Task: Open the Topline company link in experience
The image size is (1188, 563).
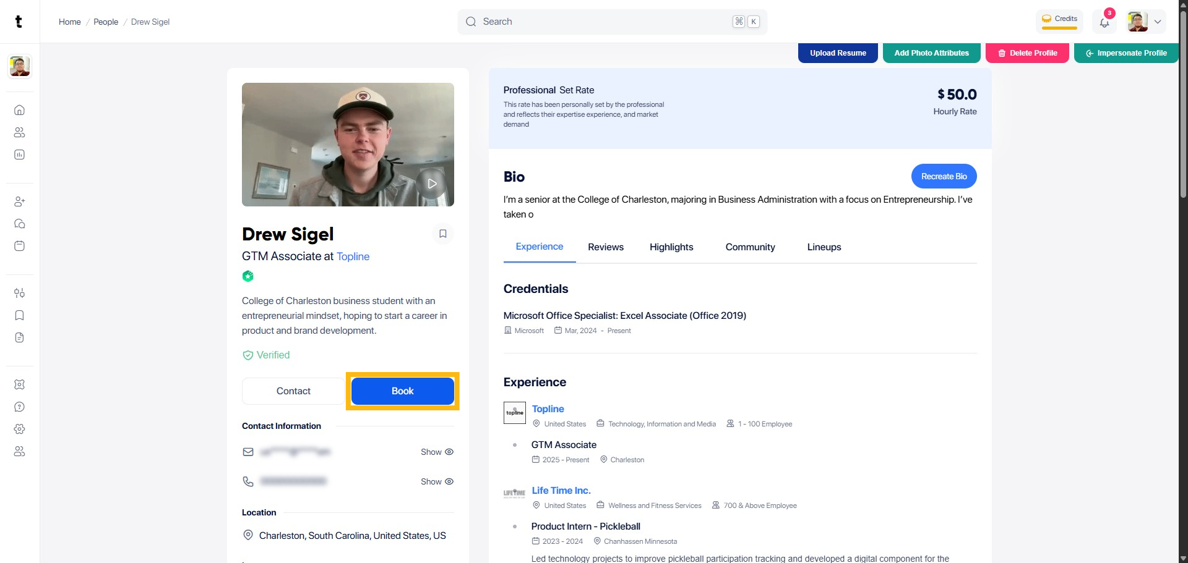Action: [x=548, y=409]
